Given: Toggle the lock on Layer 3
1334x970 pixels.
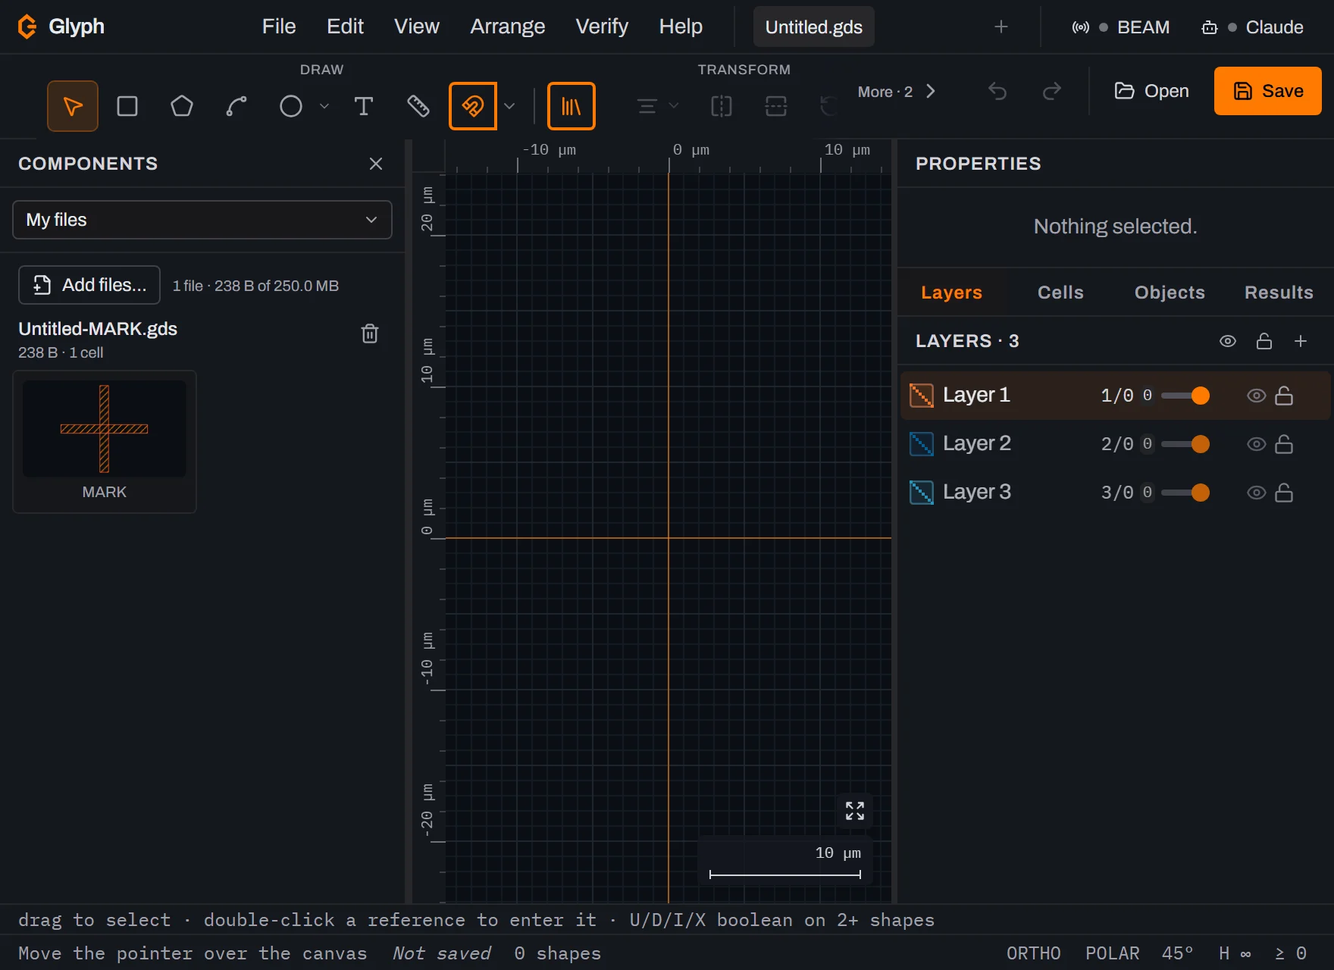Looking at the screenshot, I should (x=1284, y=493).
